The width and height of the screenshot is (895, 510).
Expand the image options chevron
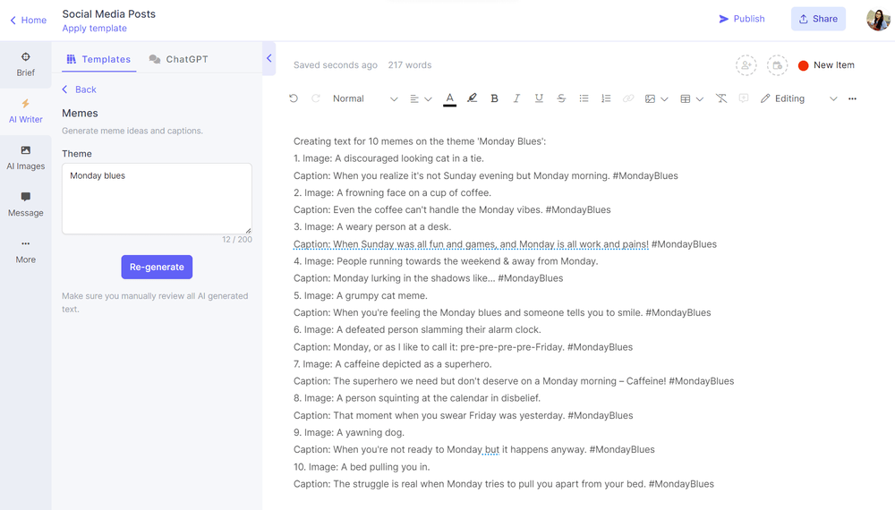coord(664,99)
